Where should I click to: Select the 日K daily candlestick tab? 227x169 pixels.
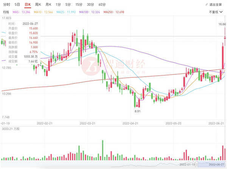pyautogui.click(x=27, y=5)
